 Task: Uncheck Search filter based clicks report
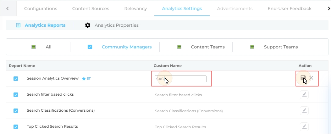point(16,95)
